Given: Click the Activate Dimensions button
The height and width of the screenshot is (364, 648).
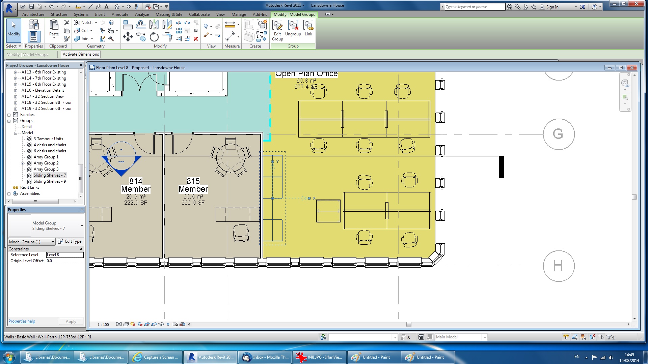Looking at the screenshot, I should pos(81,54).
